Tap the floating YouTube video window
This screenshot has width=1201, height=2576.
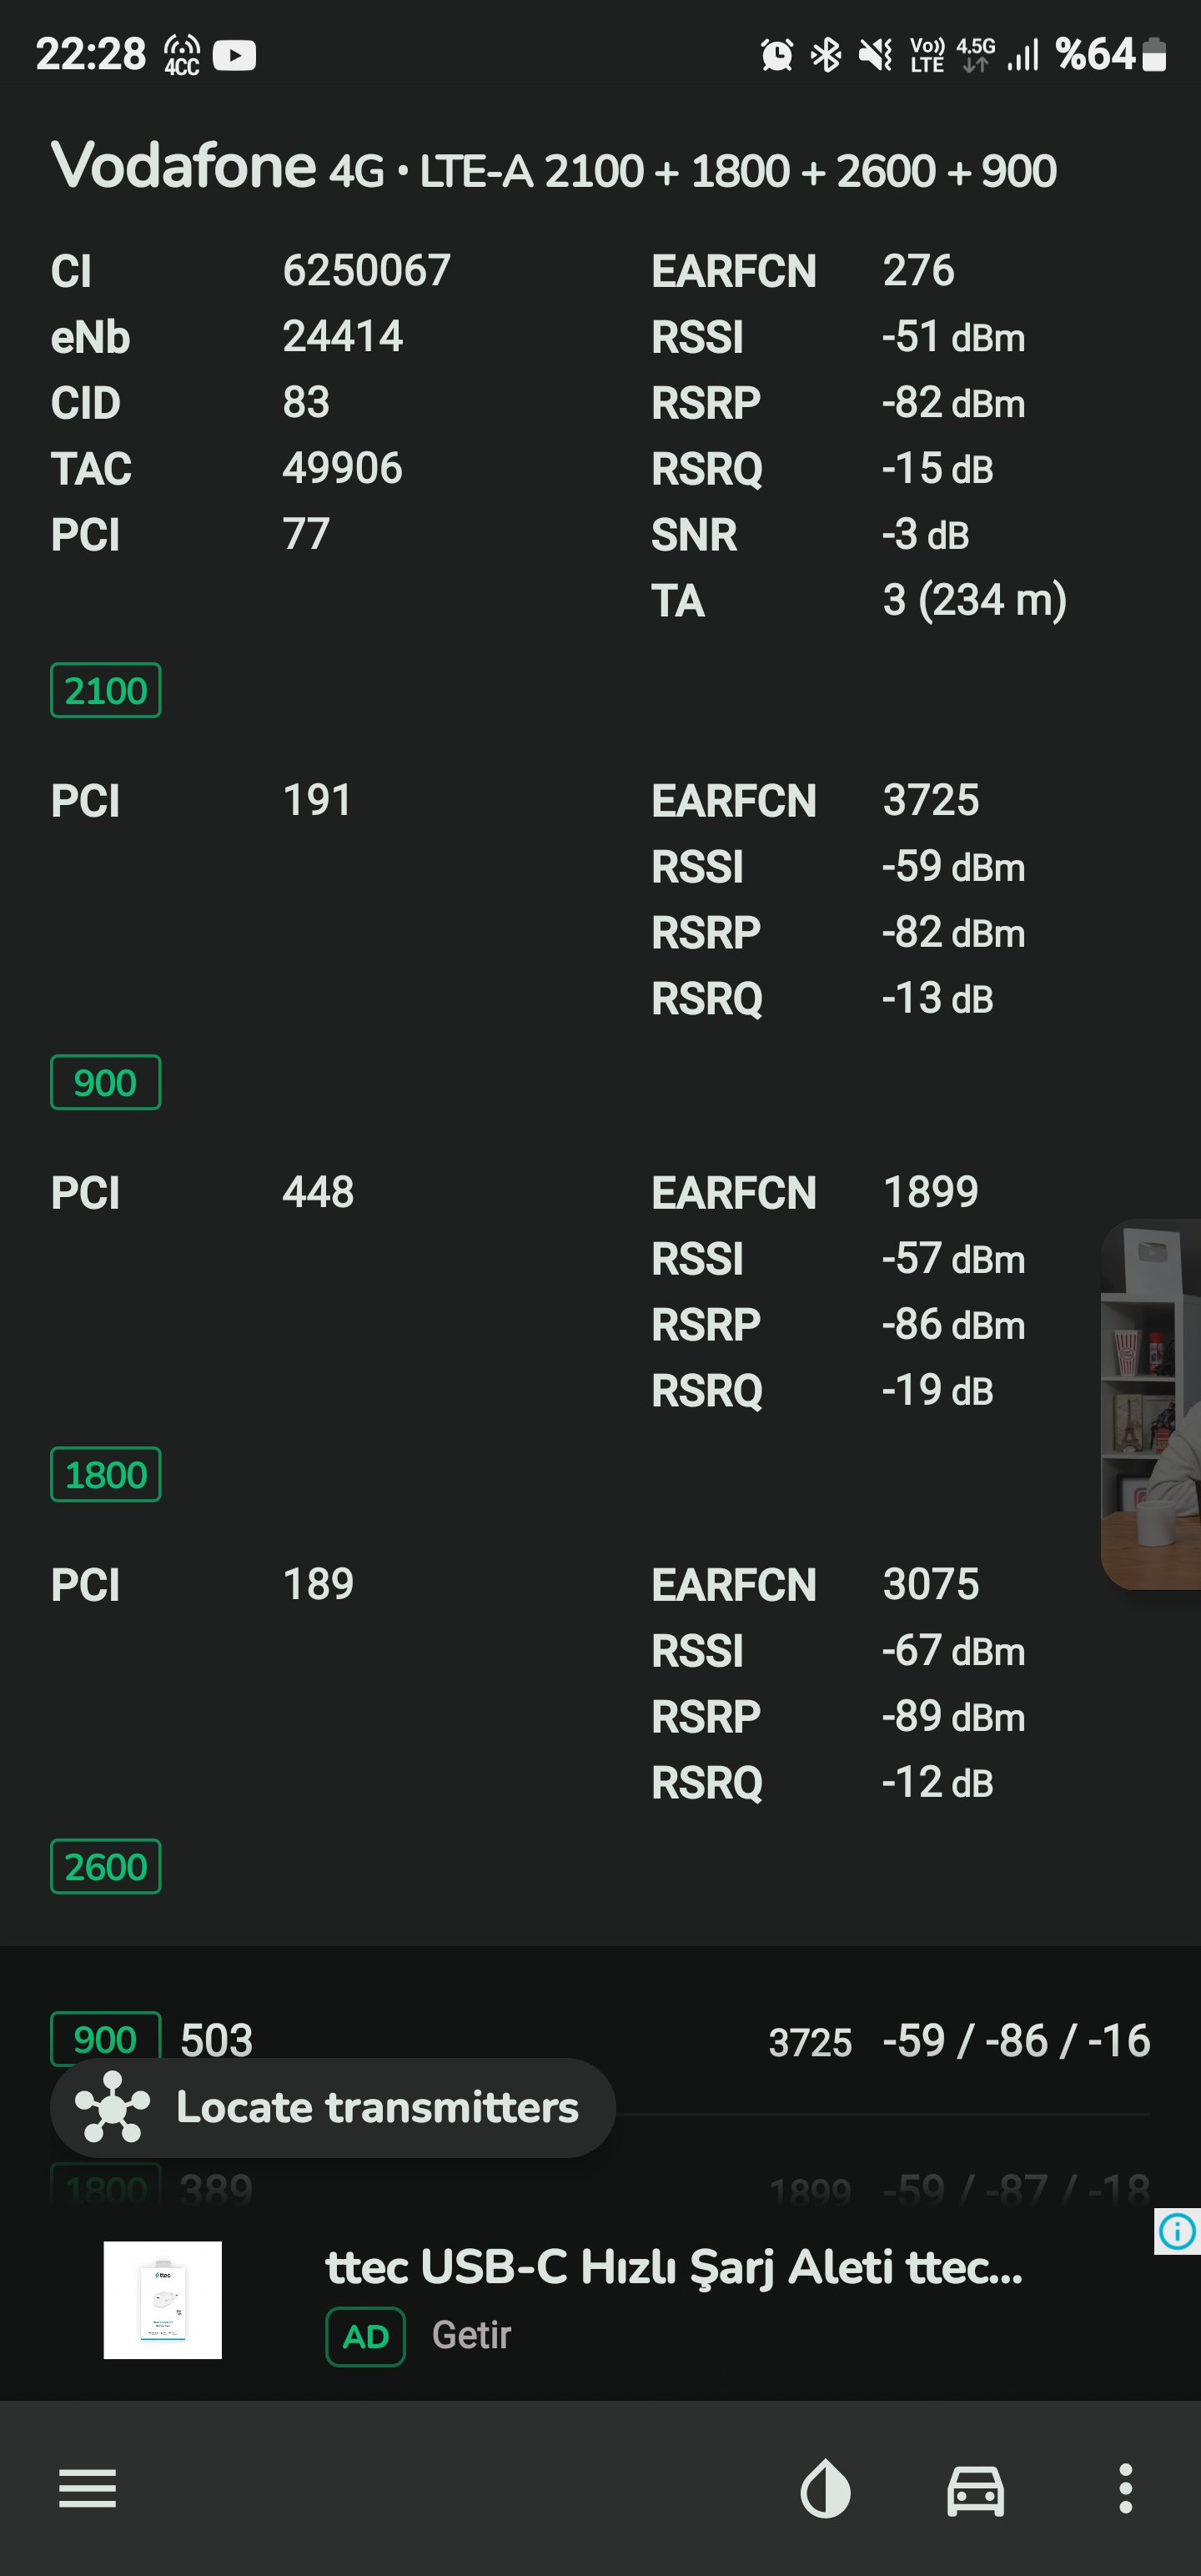[x=1151, y=1403]
